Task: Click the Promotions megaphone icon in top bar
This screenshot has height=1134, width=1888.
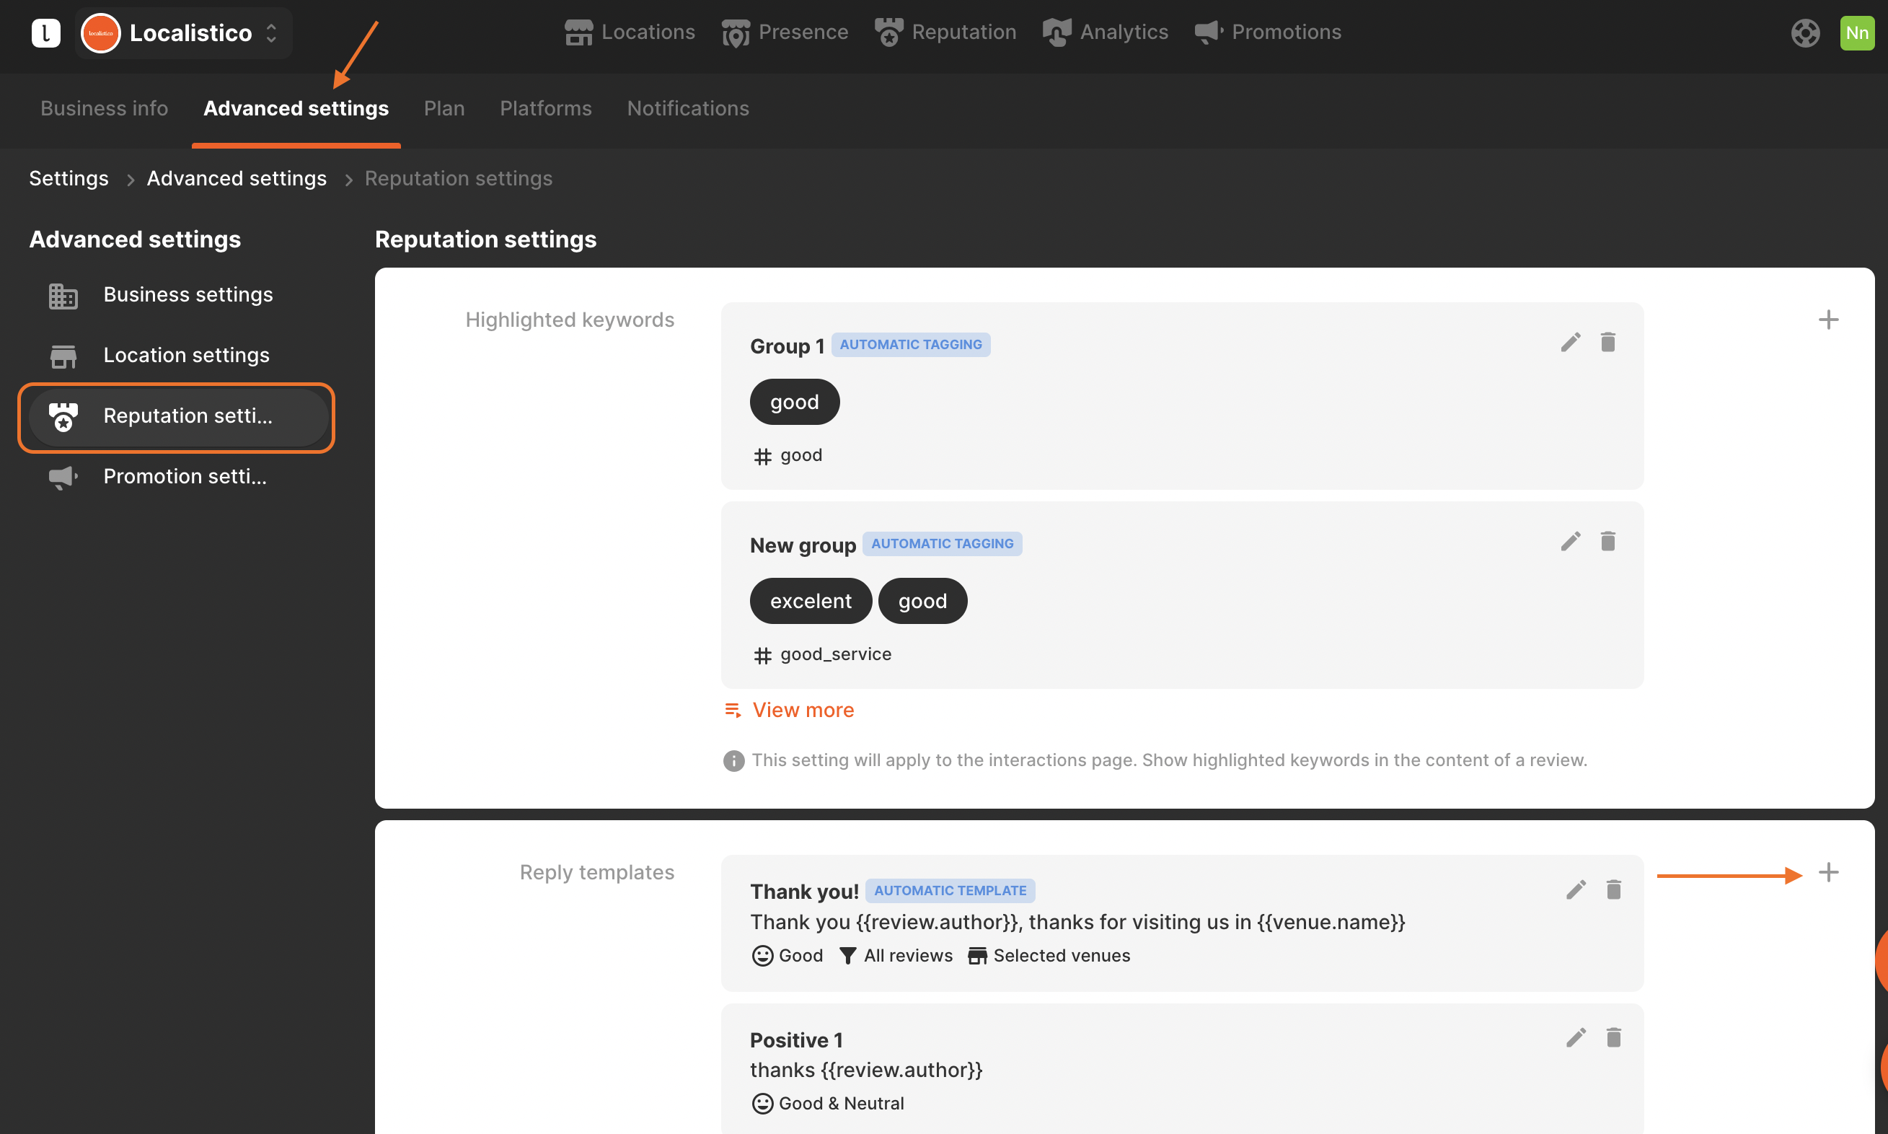Action: (1209, 33)
